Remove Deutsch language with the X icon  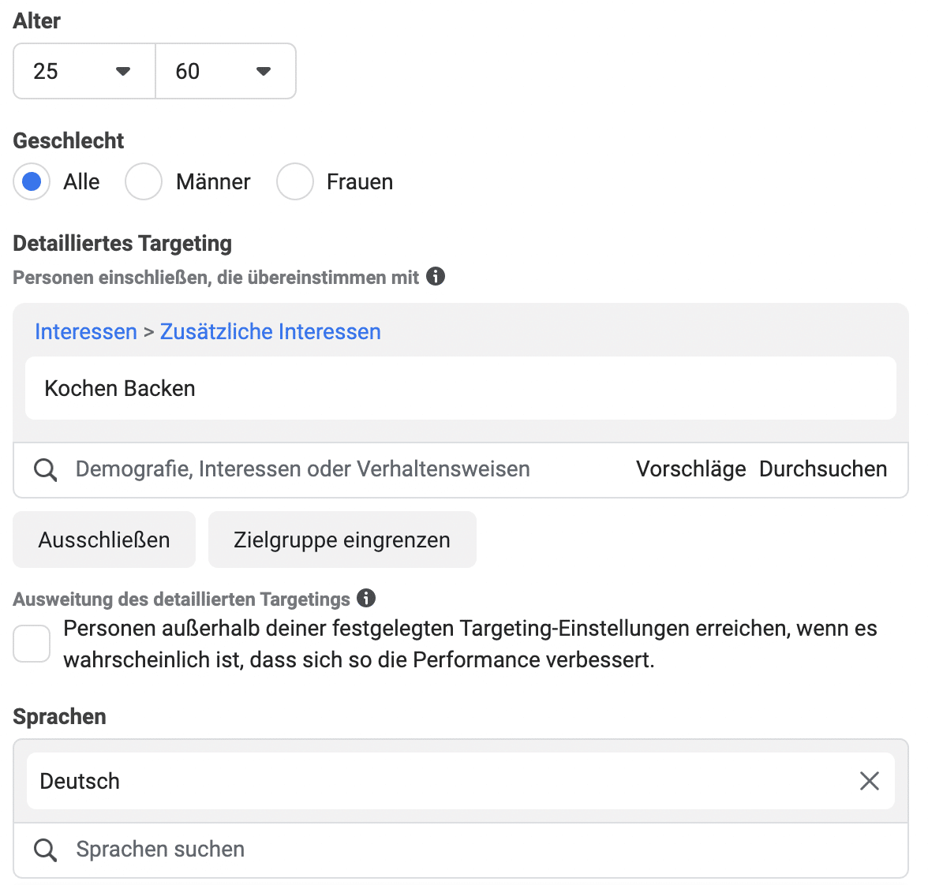(870, 781)
